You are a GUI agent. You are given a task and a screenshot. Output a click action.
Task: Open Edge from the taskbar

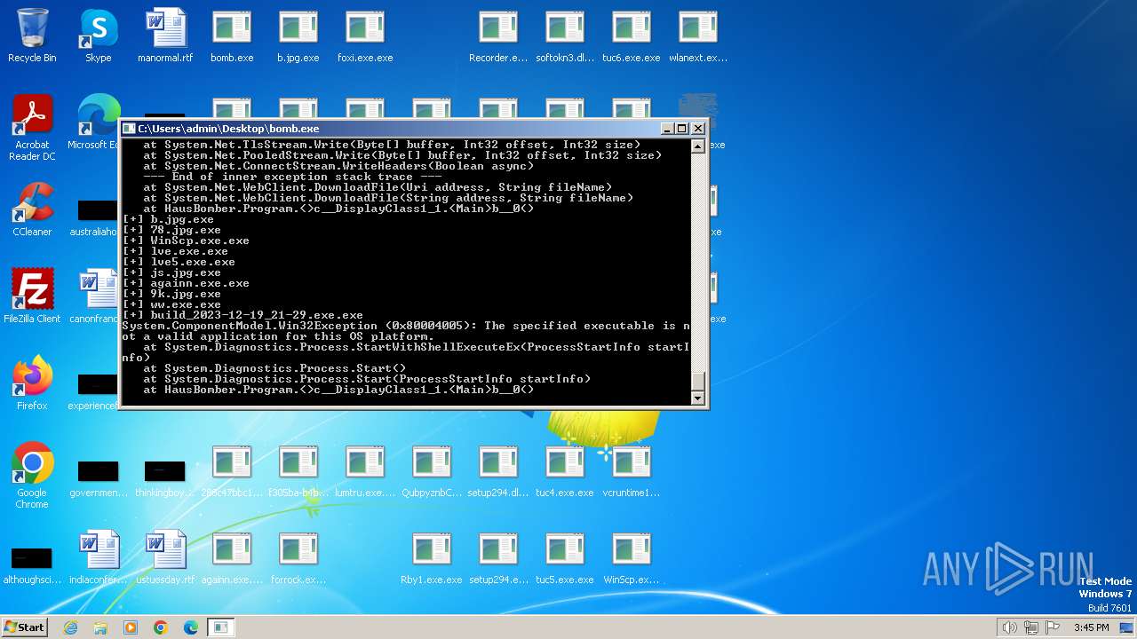[x=191, y=627]
